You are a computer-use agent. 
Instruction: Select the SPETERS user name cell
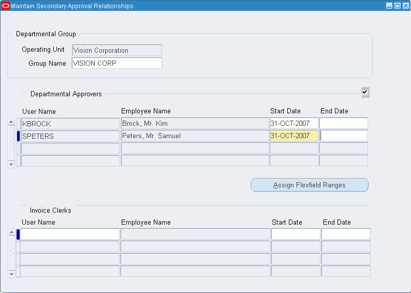tap(70, 136)
